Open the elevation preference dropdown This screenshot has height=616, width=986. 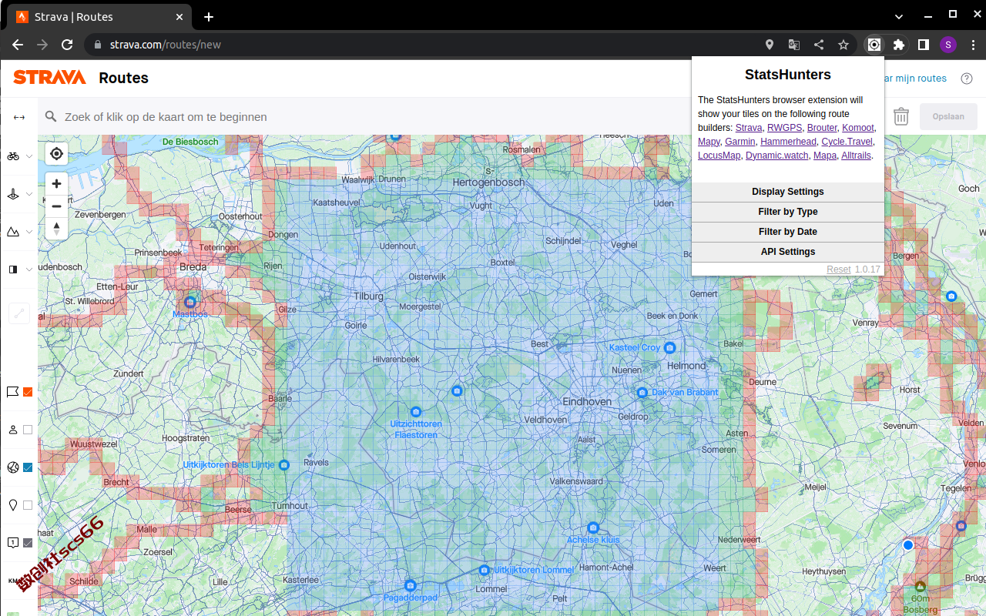19,232
